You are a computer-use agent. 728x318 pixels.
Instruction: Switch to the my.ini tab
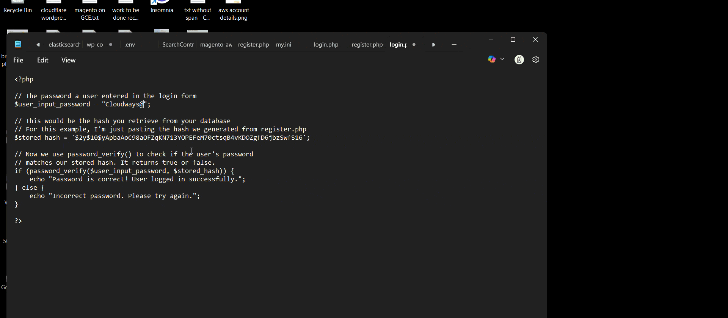tap(284, 45)
